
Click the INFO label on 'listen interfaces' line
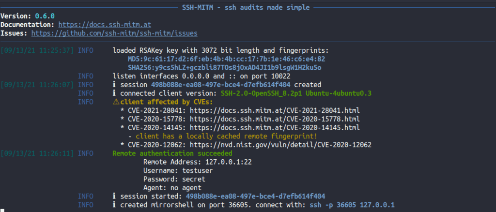coord(85,76)
